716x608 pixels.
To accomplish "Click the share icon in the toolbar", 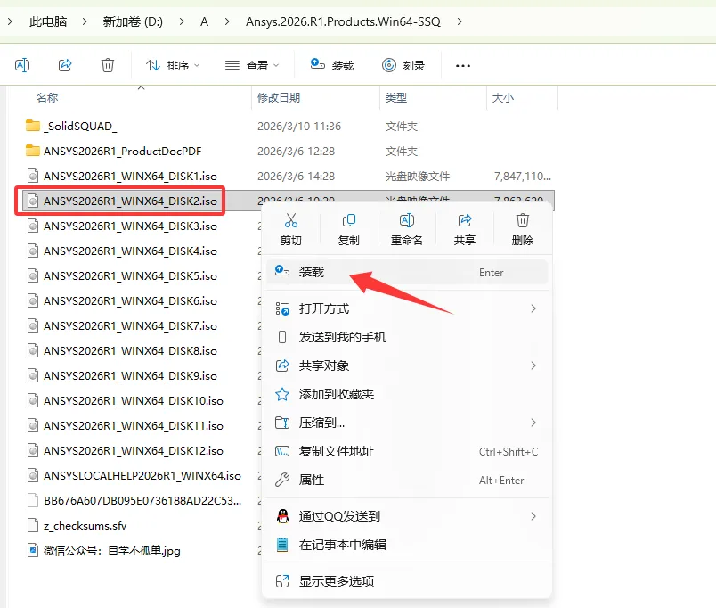I will 65,65.
